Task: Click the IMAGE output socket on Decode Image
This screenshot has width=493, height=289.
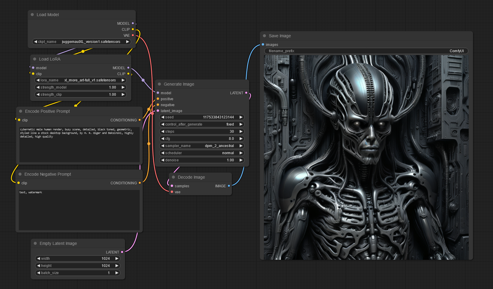Action: point(229,186)
